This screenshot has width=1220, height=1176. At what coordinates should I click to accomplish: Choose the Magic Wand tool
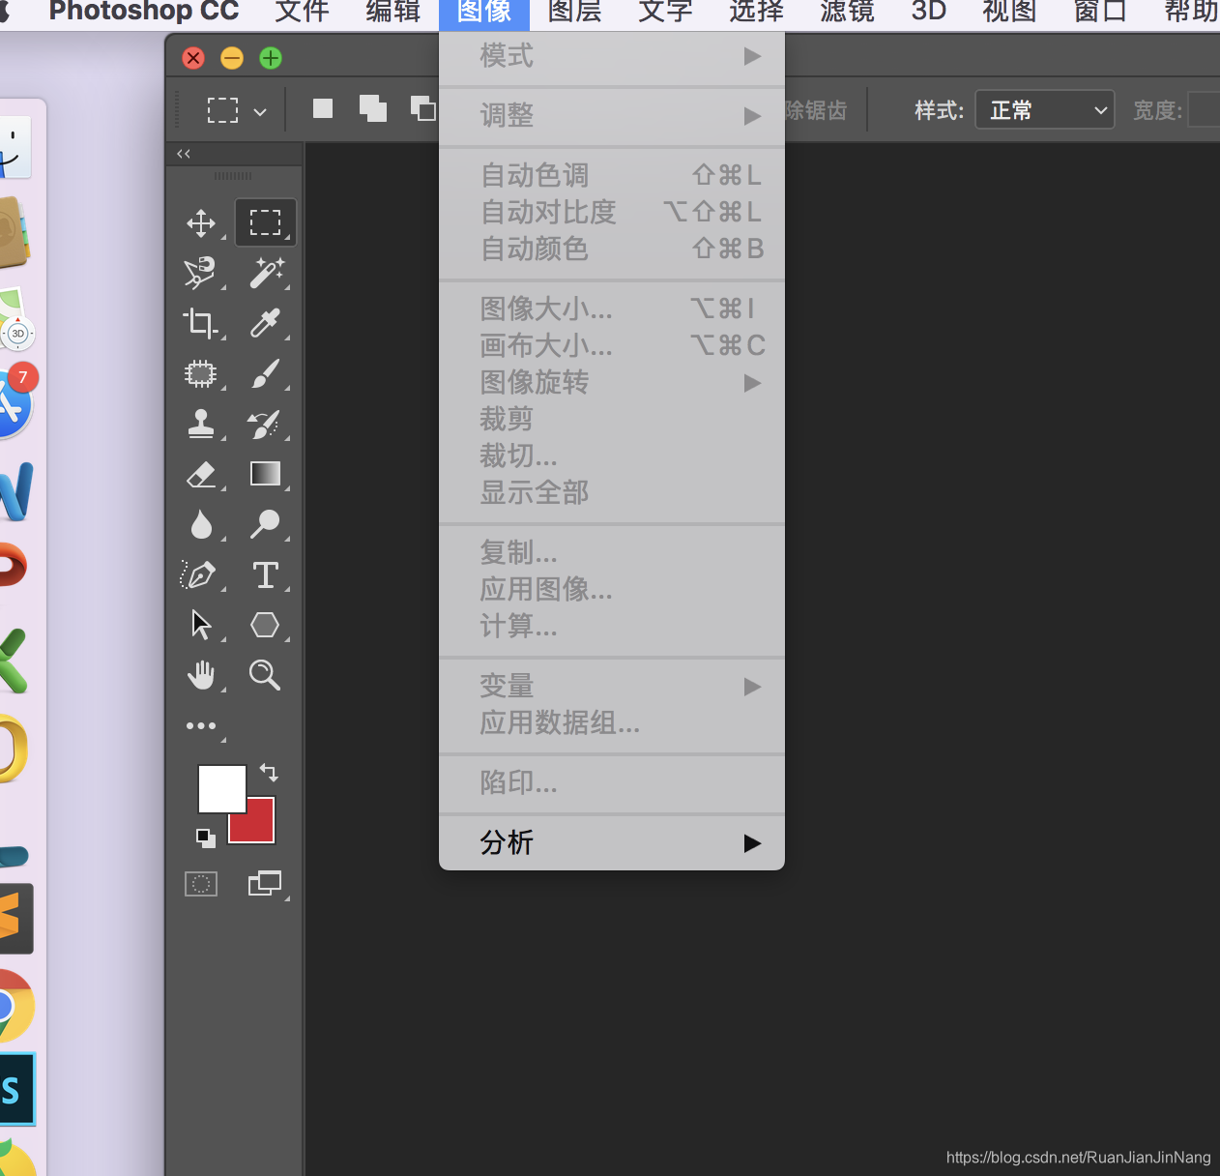click(266, 274)
